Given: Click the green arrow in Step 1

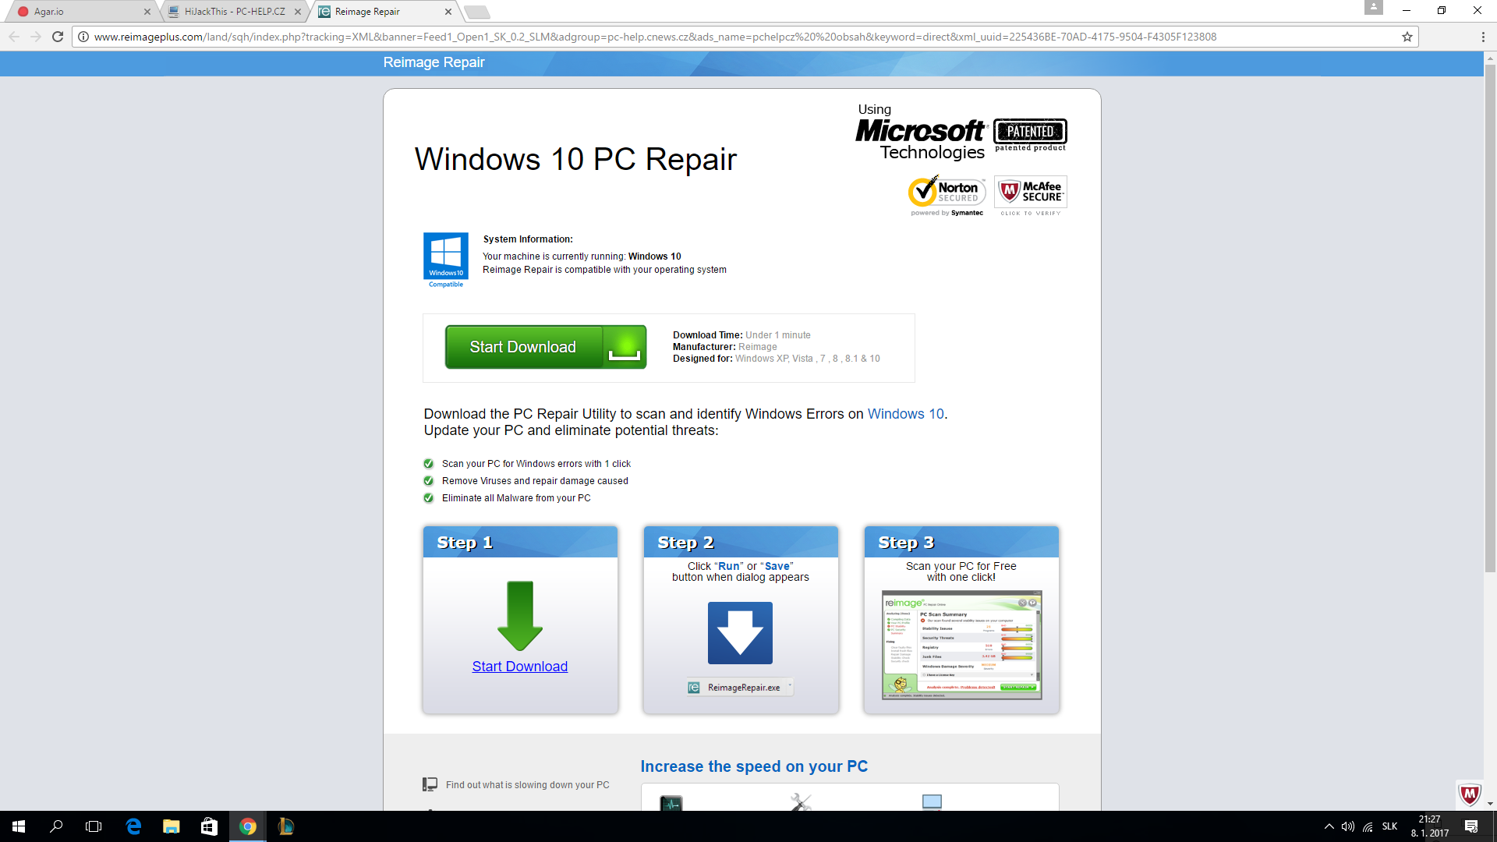Looking at the screenshot, I should click(x=519, y=615).
